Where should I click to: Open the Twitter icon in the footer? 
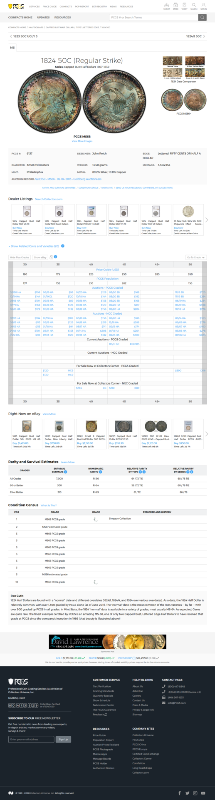[x=188, y=793]
